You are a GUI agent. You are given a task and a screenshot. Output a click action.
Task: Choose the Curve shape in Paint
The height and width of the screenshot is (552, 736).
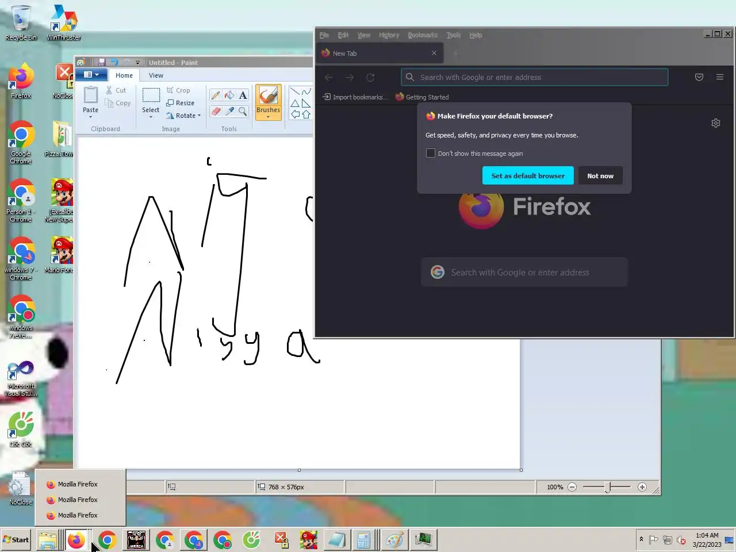tap(306, 91)
